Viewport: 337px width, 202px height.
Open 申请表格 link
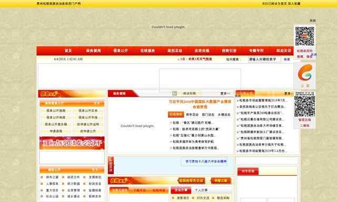[x=56, y=131]
